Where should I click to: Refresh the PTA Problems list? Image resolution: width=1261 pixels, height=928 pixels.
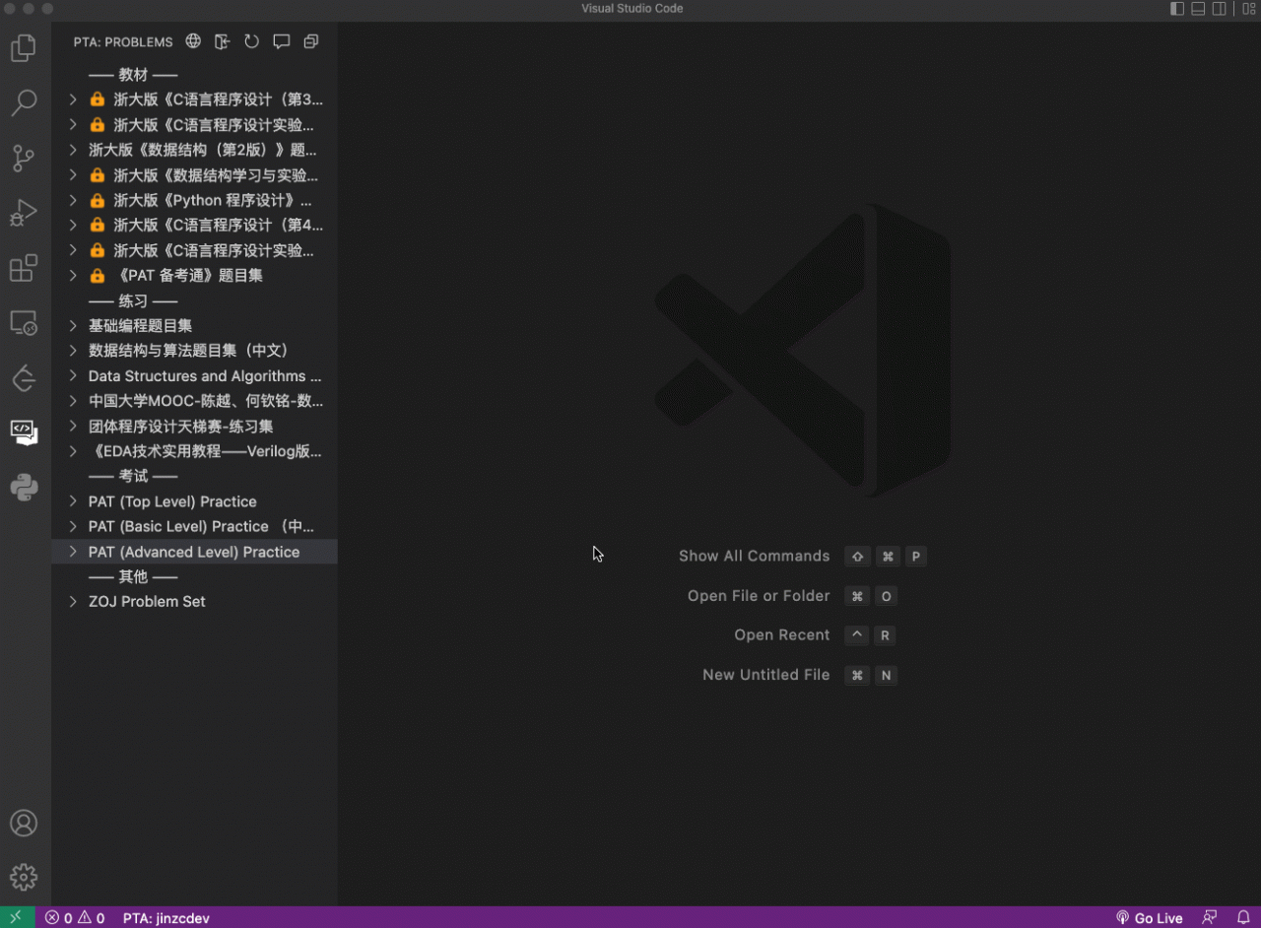coord(252,41)
